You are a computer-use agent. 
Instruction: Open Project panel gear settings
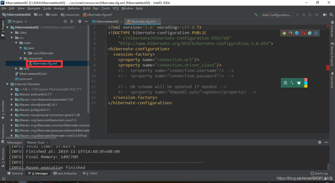click(x=80, y=21)
